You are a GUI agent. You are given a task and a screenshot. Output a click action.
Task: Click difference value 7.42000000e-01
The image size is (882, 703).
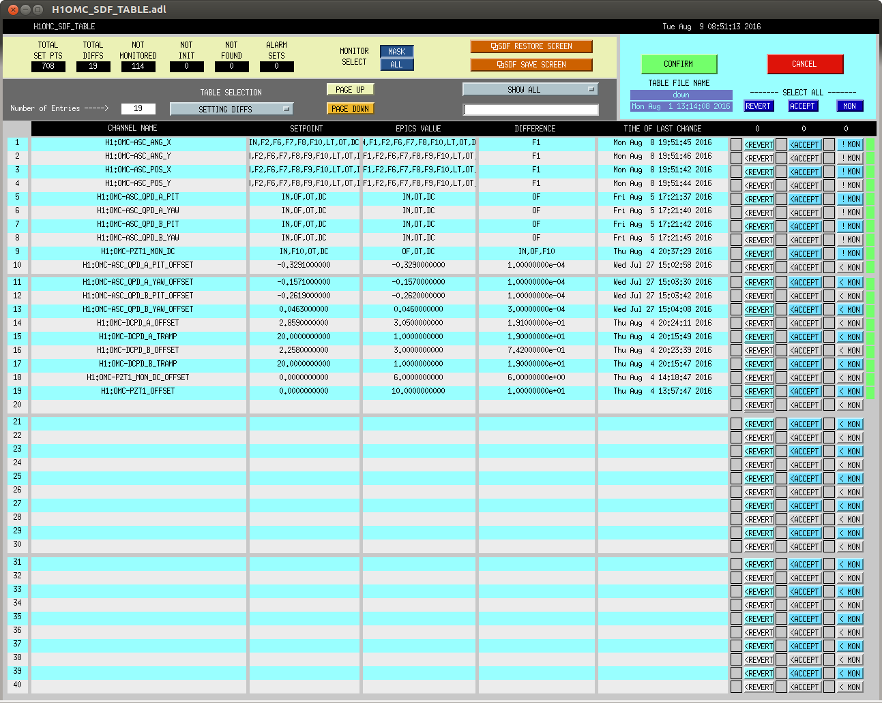[x=536, y=350]
